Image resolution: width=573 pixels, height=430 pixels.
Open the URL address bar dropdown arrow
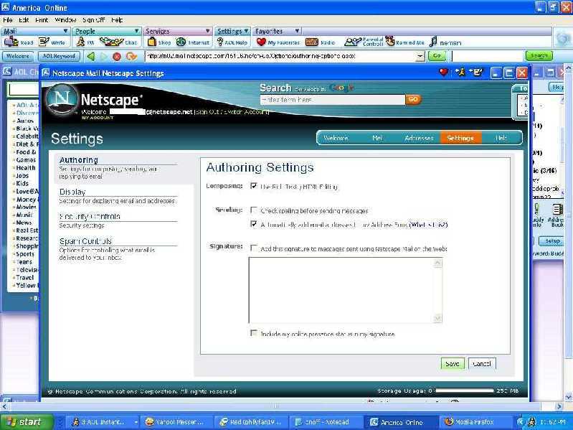pyautogui.click(x=421, y=56)
